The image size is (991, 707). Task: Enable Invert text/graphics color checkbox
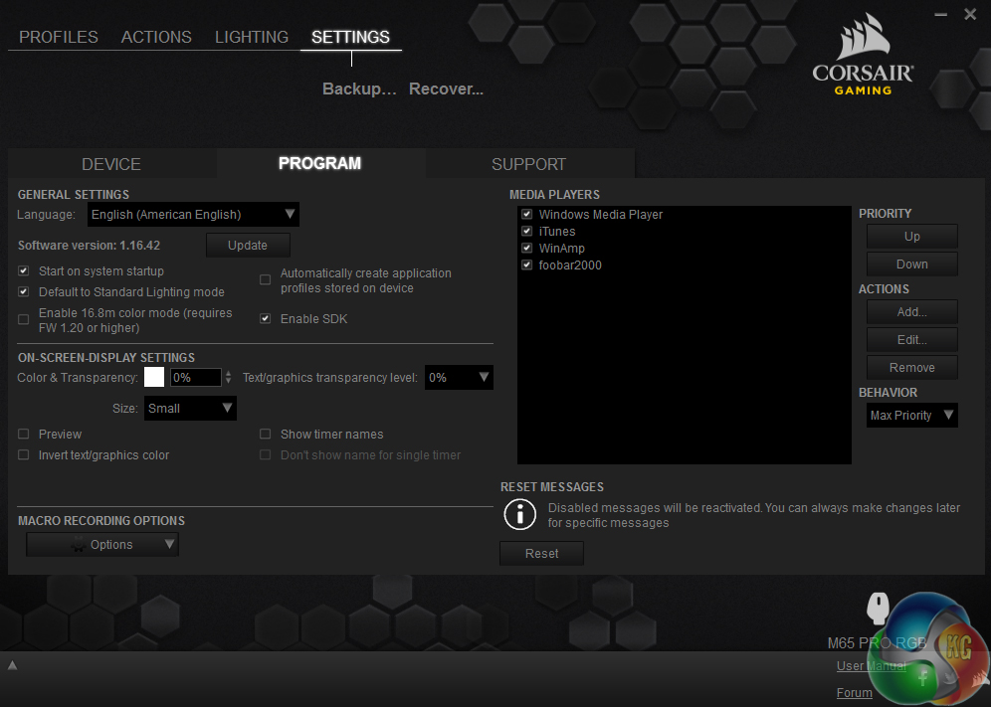point(24,454)
